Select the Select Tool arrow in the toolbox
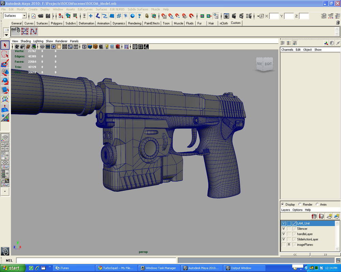 4,45
